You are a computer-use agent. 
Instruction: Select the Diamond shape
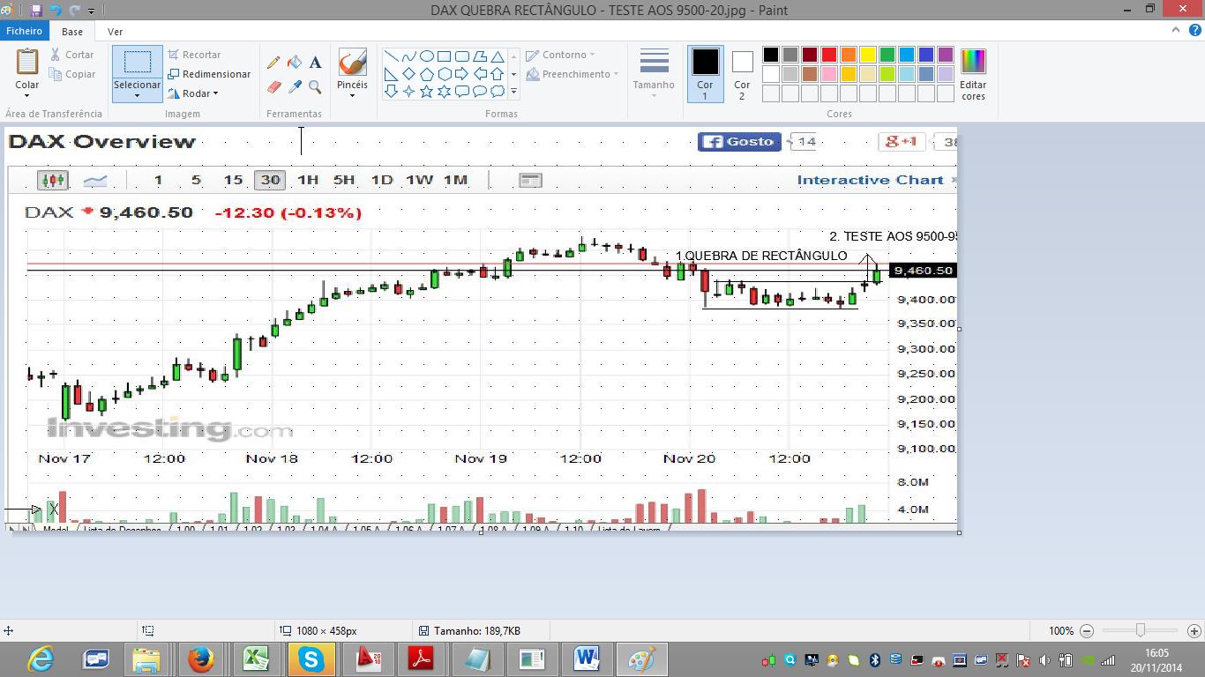click(408, 73)
